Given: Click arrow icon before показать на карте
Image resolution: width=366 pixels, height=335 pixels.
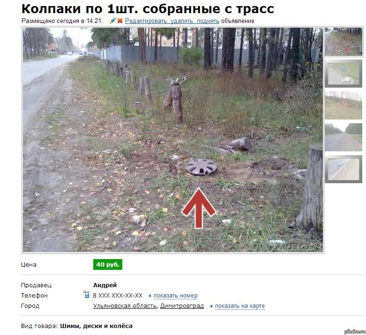Looking at the screenshot, I should point(211,306).
